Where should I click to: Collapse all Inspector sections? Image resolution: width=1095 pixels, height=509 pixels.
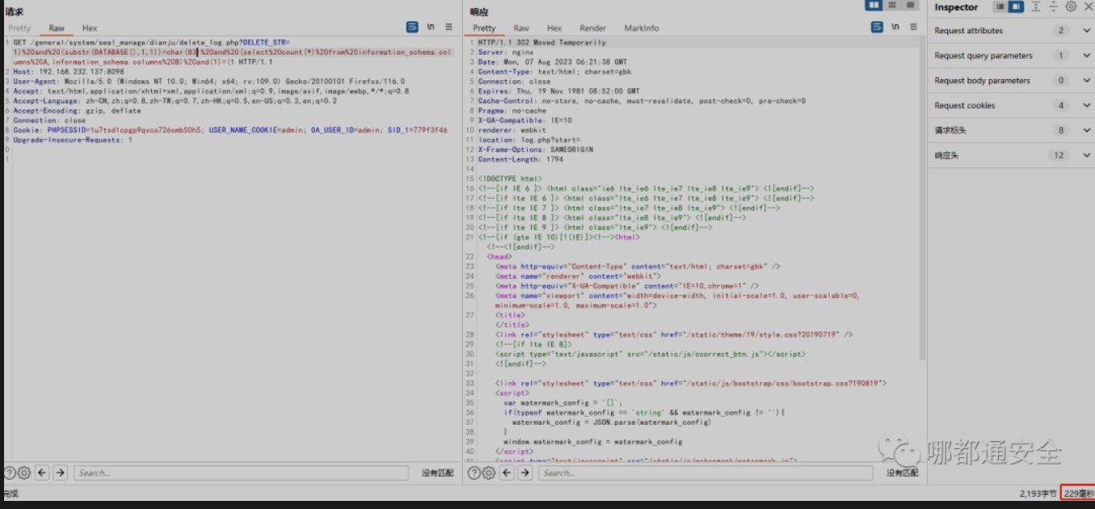pos(1053,7)
